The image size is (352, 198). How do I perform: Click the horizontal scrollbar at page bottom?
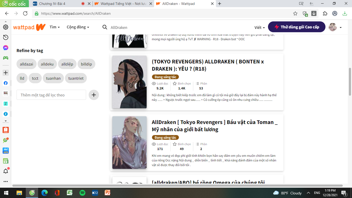[x=177, y=186]
